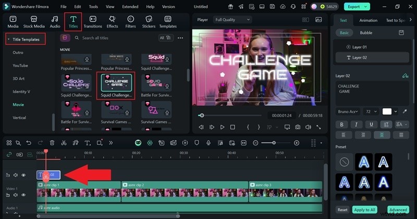
Task: Show more property tabs arrow
Action: [x=410, y=20]
